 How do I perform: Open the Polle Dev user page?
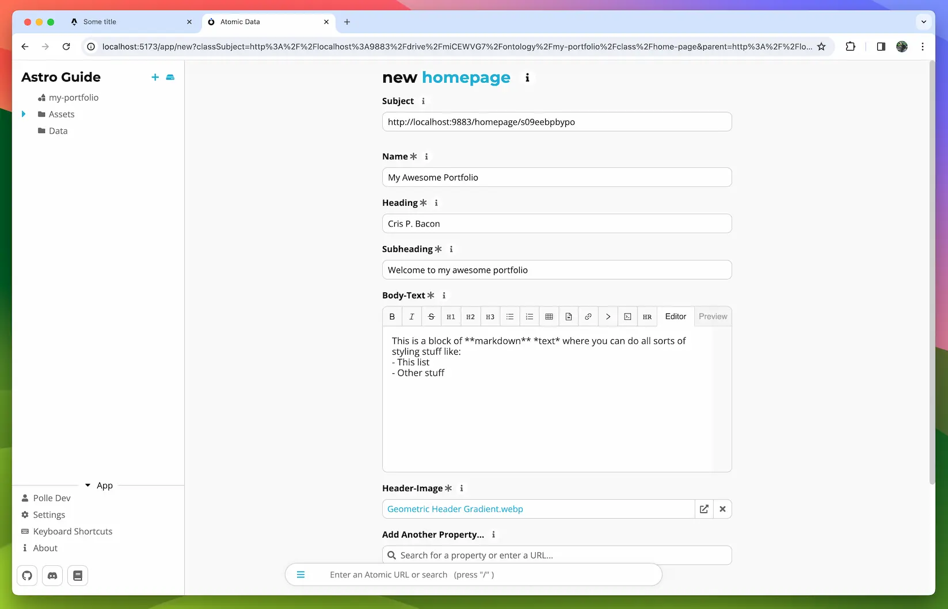pyautogui.click(x=52, y=498)
